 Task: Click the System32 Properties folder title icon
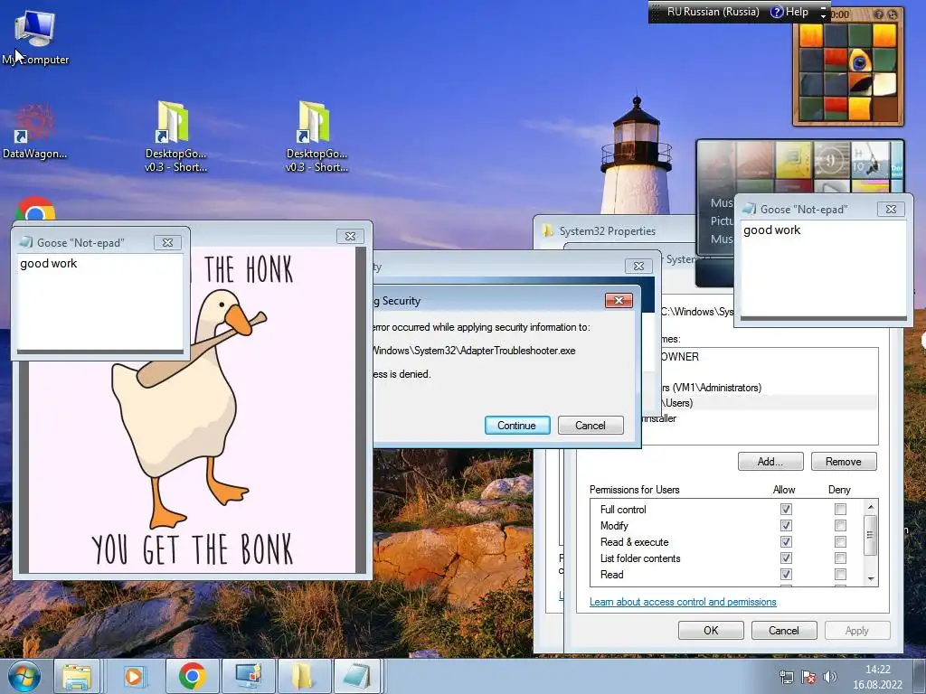548,230
